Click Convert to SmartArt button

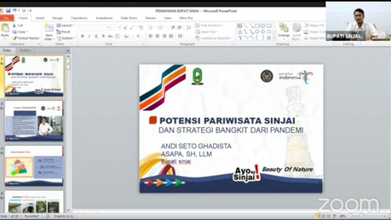pyautogui.click(x=214, y=38)
